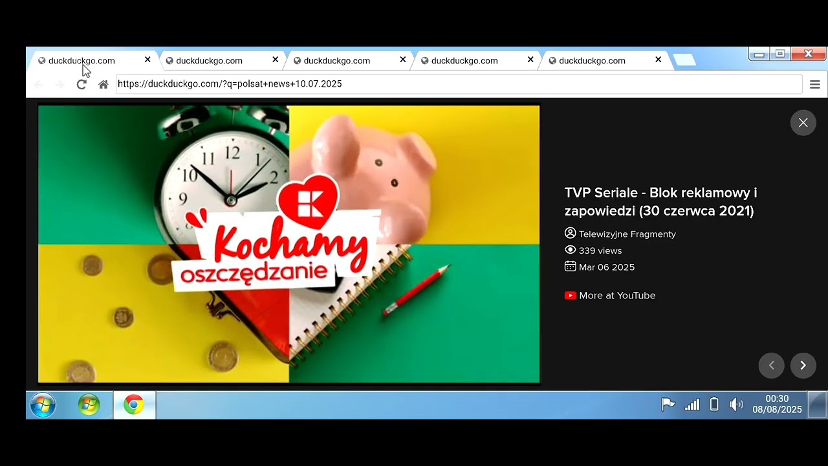Click the calendar date icon
This screenshot has height=466, width=828.
click(570, 267)
